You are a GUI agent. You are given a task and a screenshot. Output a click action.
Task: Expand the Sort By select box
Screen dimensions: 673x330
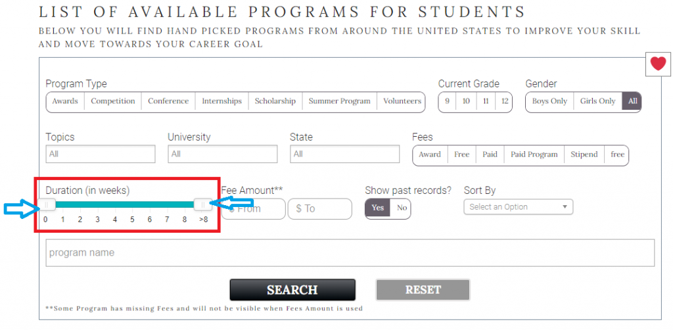pos(519,207)
